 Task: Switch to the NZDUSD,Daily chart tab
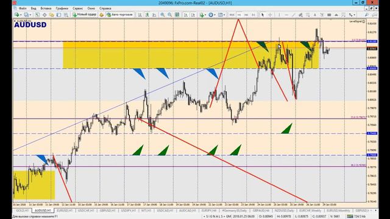click(284, 210)
